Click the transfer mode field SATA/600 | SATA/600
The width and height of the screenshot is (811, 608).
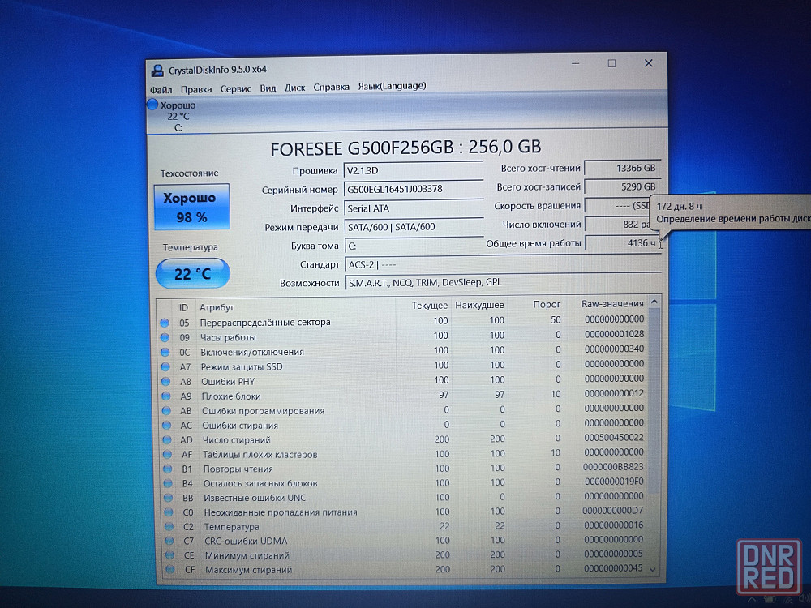pyautogui.click(x=414, y=227)
